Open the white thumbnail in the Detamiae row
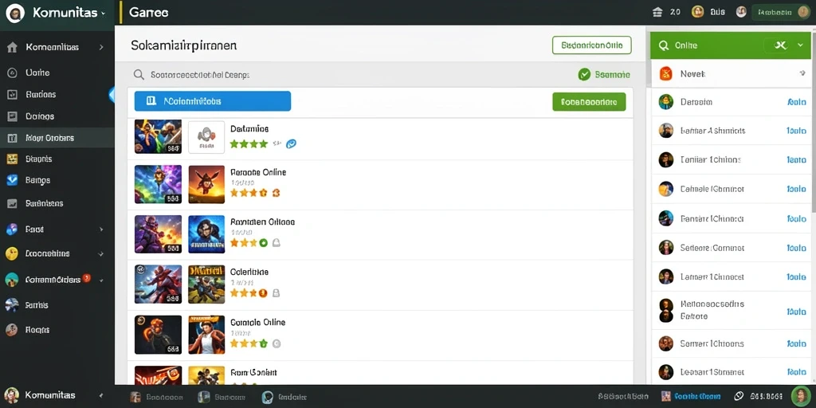 click(x=206, y=137)
